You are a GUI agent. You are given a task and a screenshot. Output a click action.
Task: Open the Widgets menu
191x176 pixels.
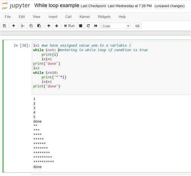(x=104, y=17)
